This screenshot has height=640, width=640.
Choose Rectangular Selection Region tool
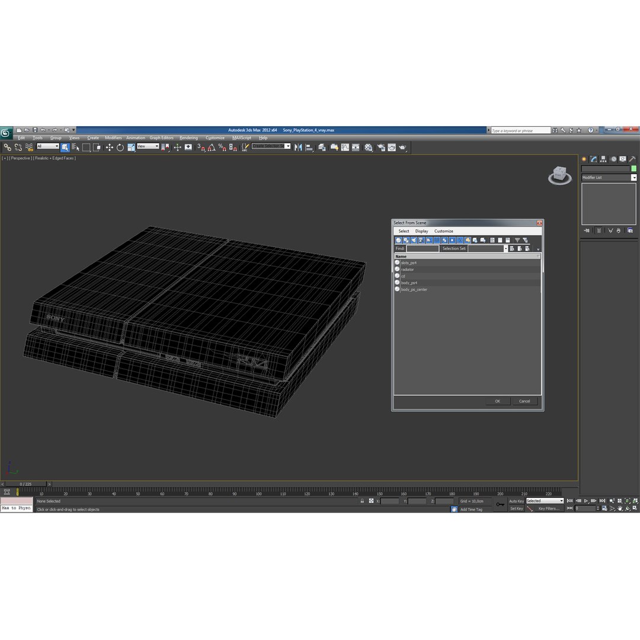tap(86, 148)
